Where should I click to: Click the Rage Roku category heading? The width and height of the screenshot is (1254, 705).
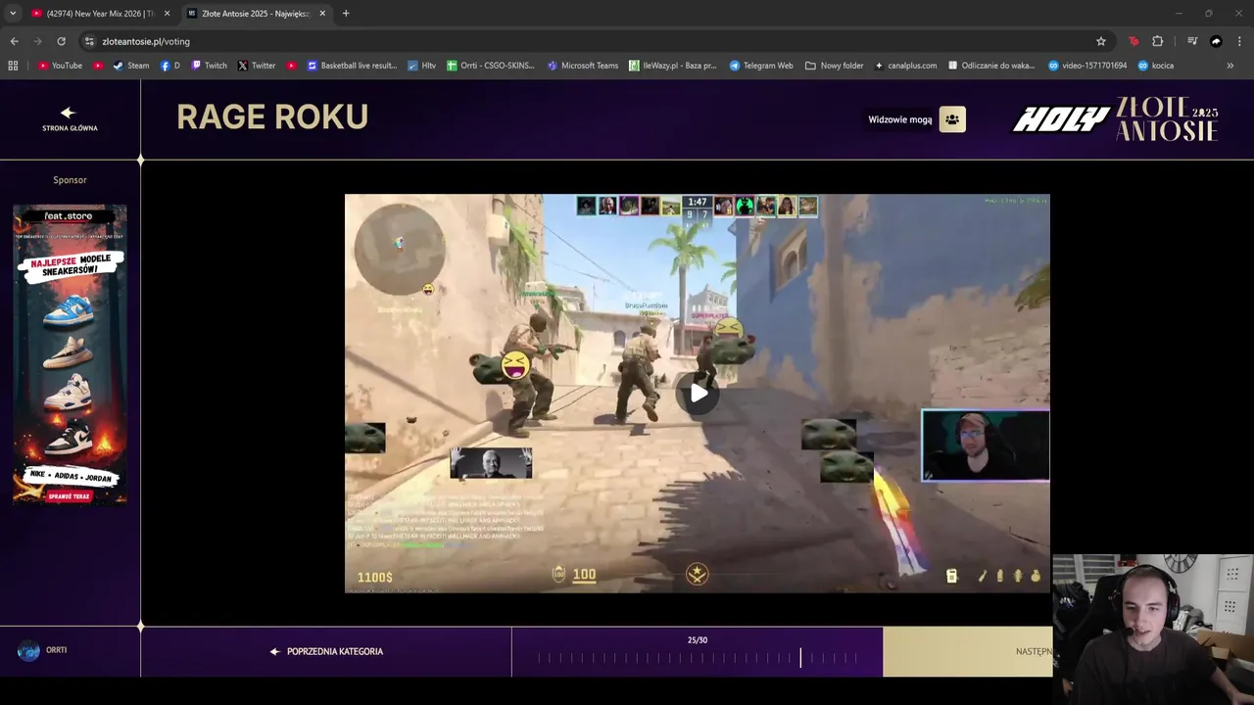coord(272,117)
